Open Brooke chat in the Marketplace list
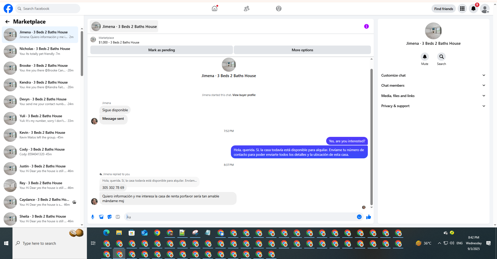Image resolution: width=497 pixels, height=259 pixels. [x=40, y=68]
